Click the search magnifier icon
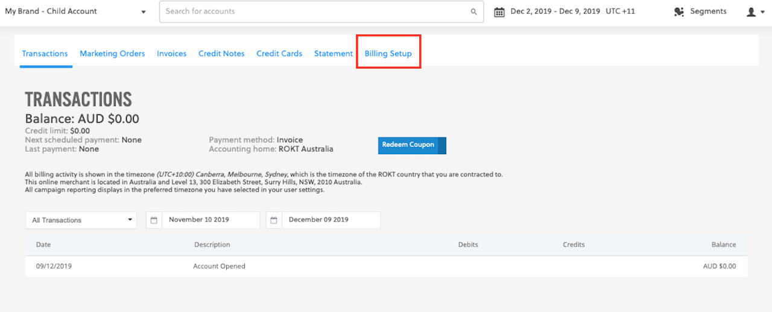The image size is (772, 312). click(473, 11)
